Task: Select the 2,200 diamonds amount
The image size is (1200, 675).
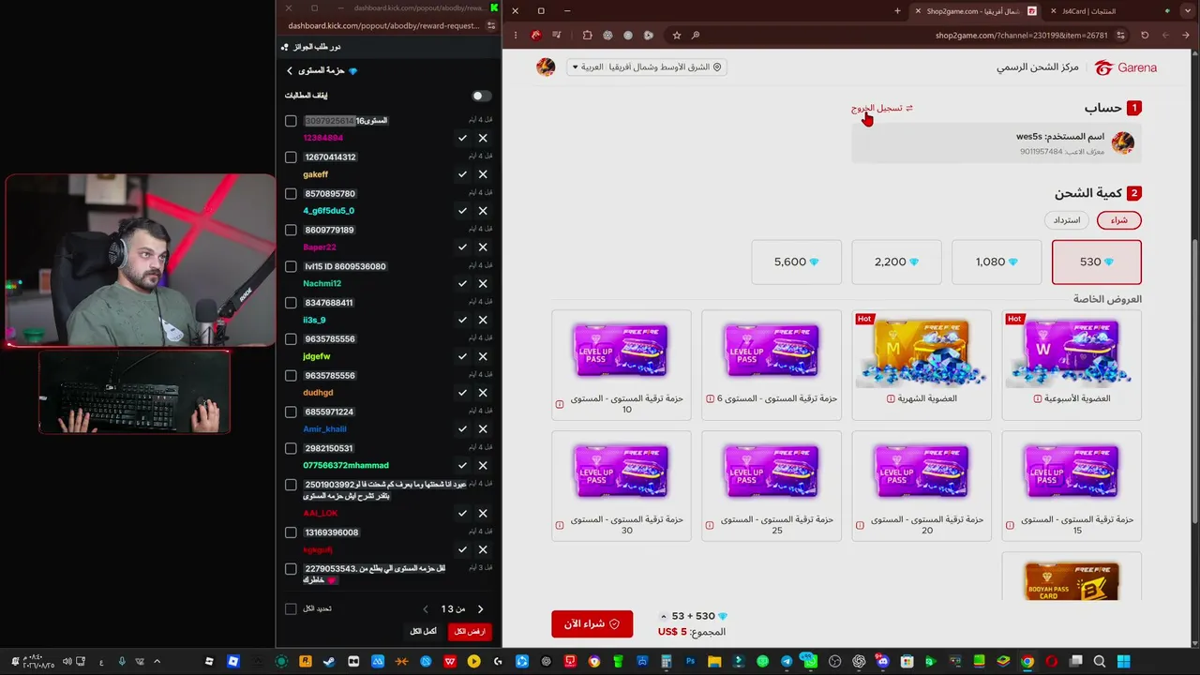Action: coord(896,262)
